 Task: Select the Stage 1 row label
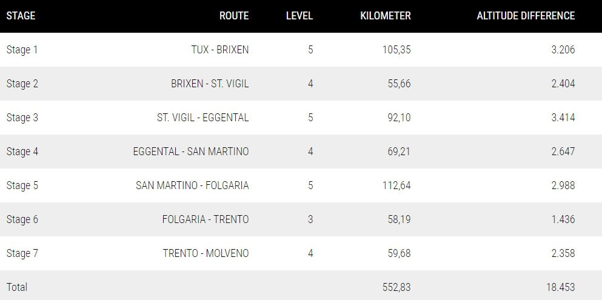[x=22, y=50]
